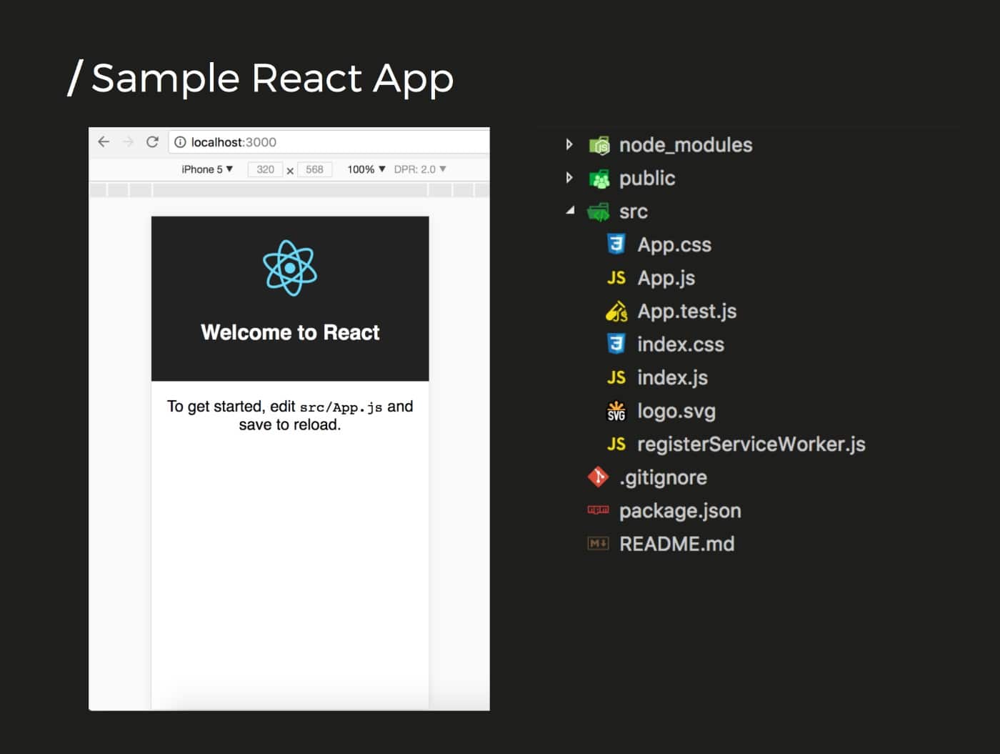Click the reload icon in the browser toolbar
The height and width of the screenshot is (754, 1000).
153,142
